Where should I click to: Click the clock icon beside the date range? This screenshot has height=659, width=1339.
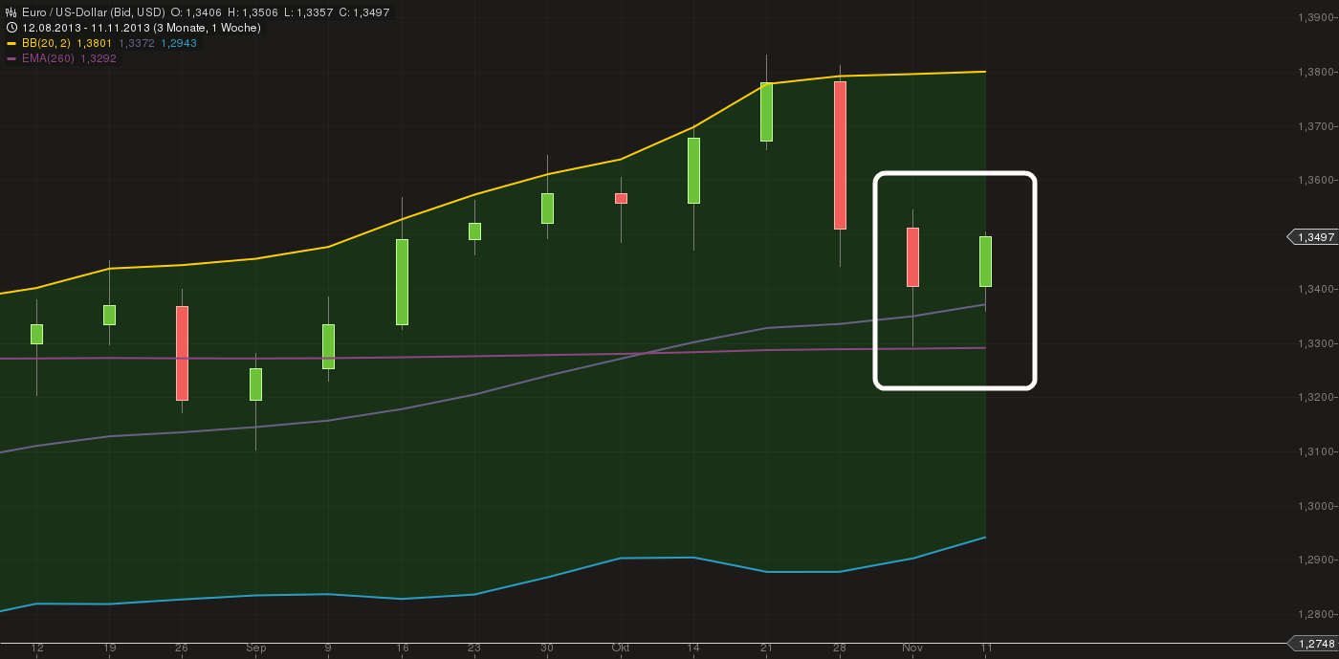11,27
